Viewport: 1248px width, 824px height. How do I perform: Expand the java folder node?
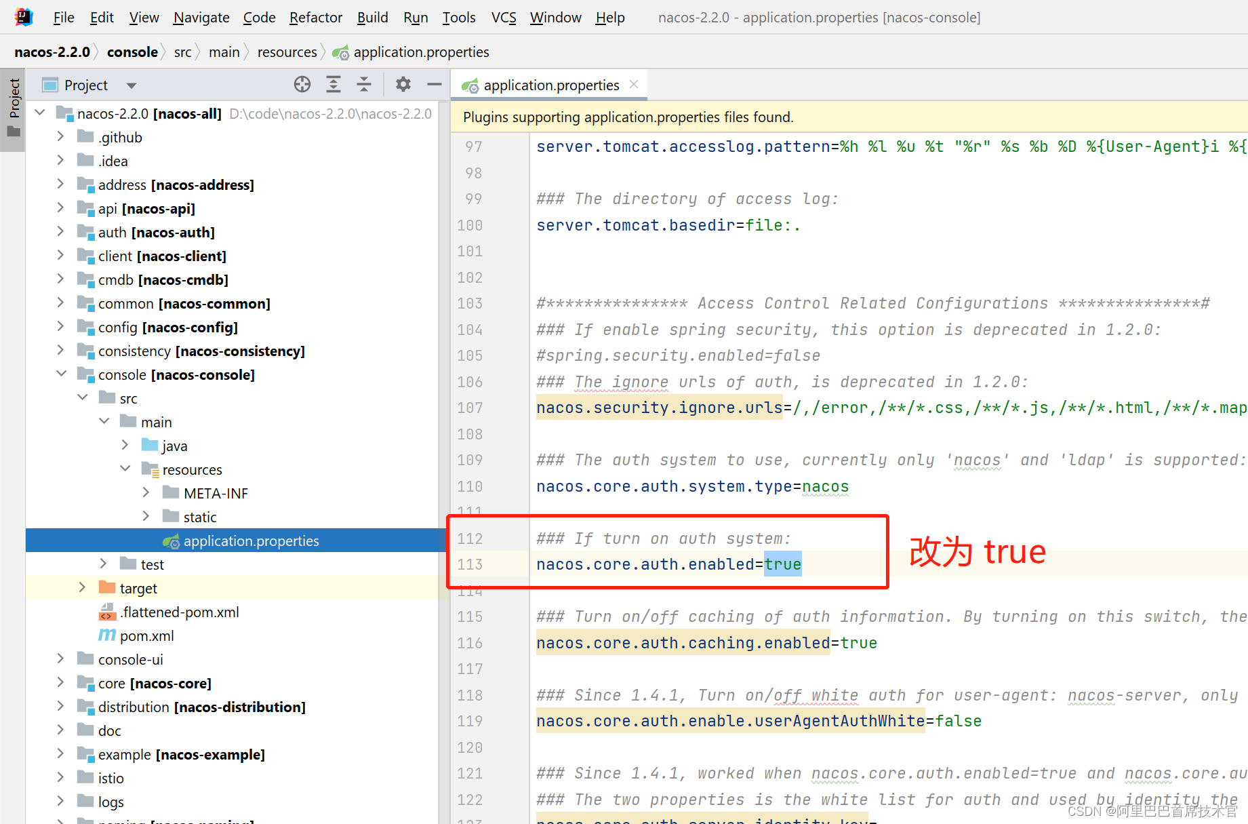(125, 445)
